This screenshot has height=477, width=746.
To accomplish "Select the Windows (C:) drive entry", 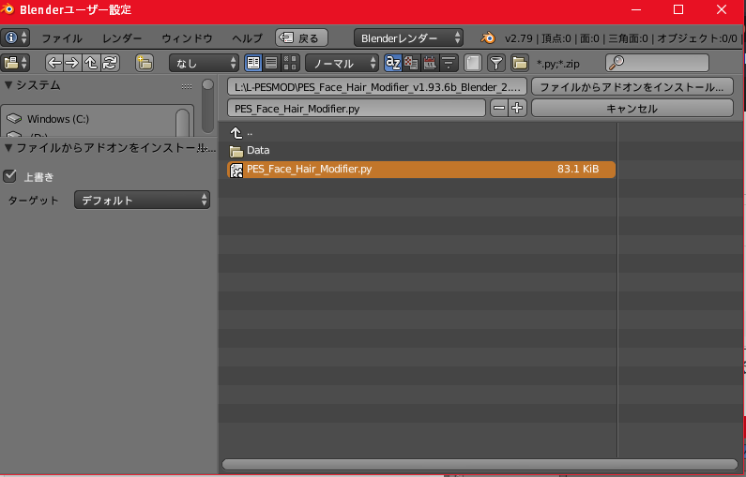I will [89, 119].
